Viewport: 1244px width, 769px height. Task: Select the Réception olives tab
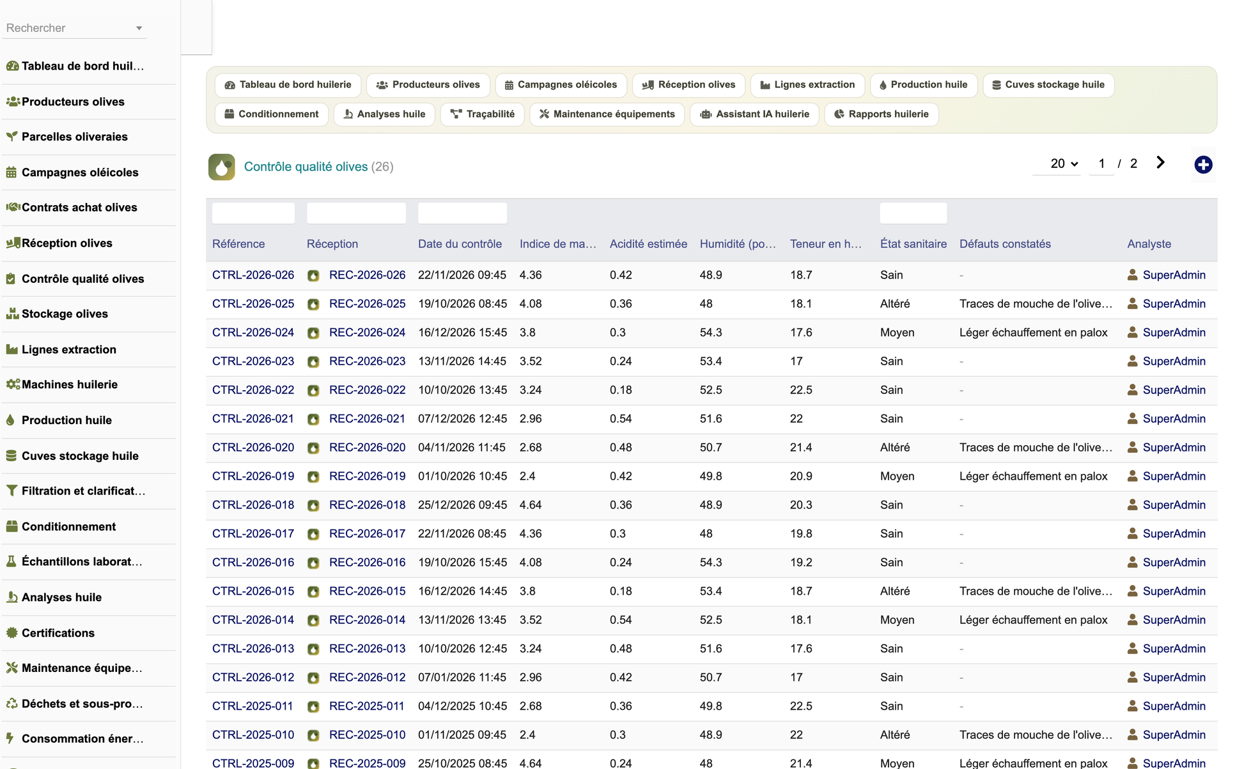pyautogui.click(x=688, y=85)
